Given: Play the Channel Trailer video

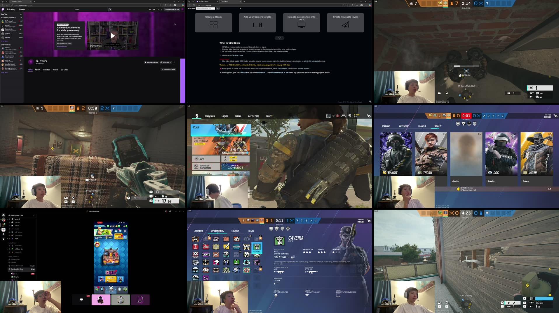Looking at the screenshot, I should 112,36.
